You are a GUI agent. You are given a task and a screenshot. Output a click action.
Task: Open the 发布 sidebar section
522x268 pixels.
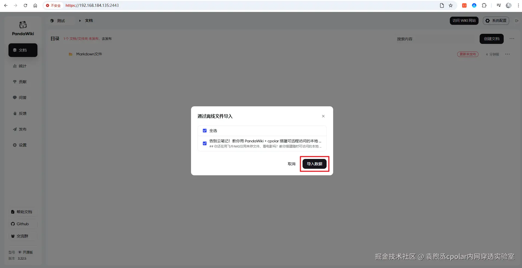[23, 129]
